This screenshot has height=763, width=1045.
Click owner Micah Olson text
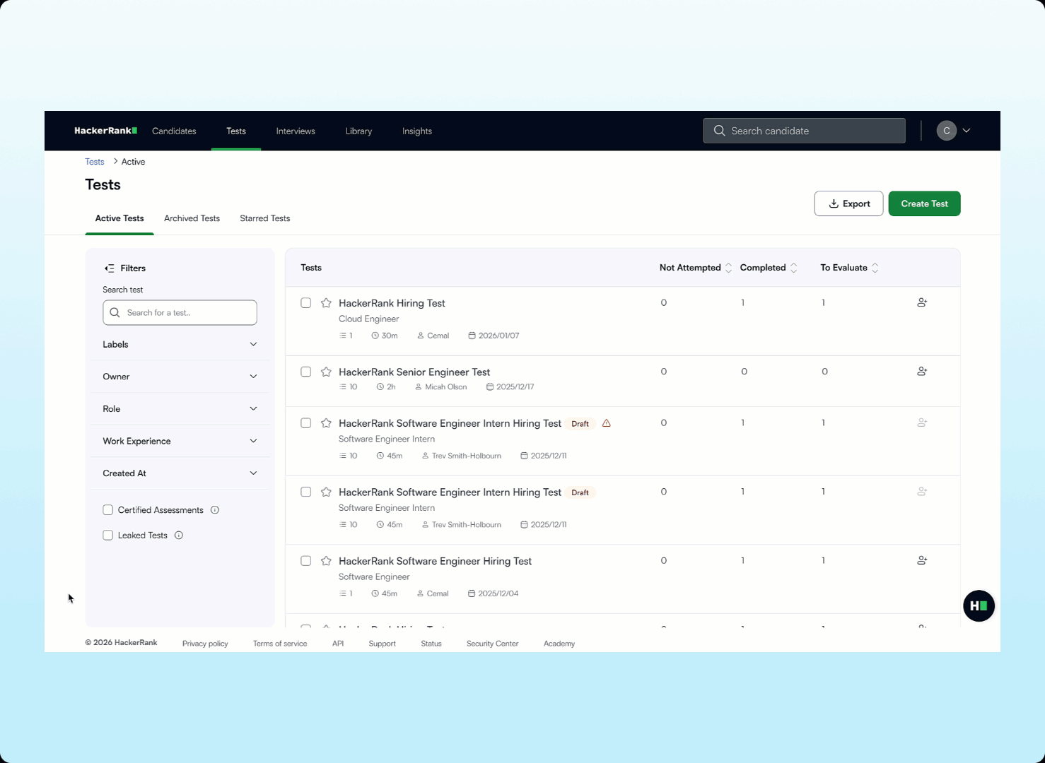coord(445,387)
